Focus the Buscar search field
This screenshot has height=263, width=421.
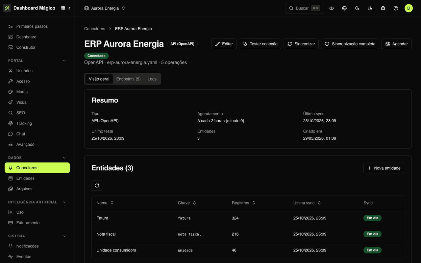coord(304,8)
